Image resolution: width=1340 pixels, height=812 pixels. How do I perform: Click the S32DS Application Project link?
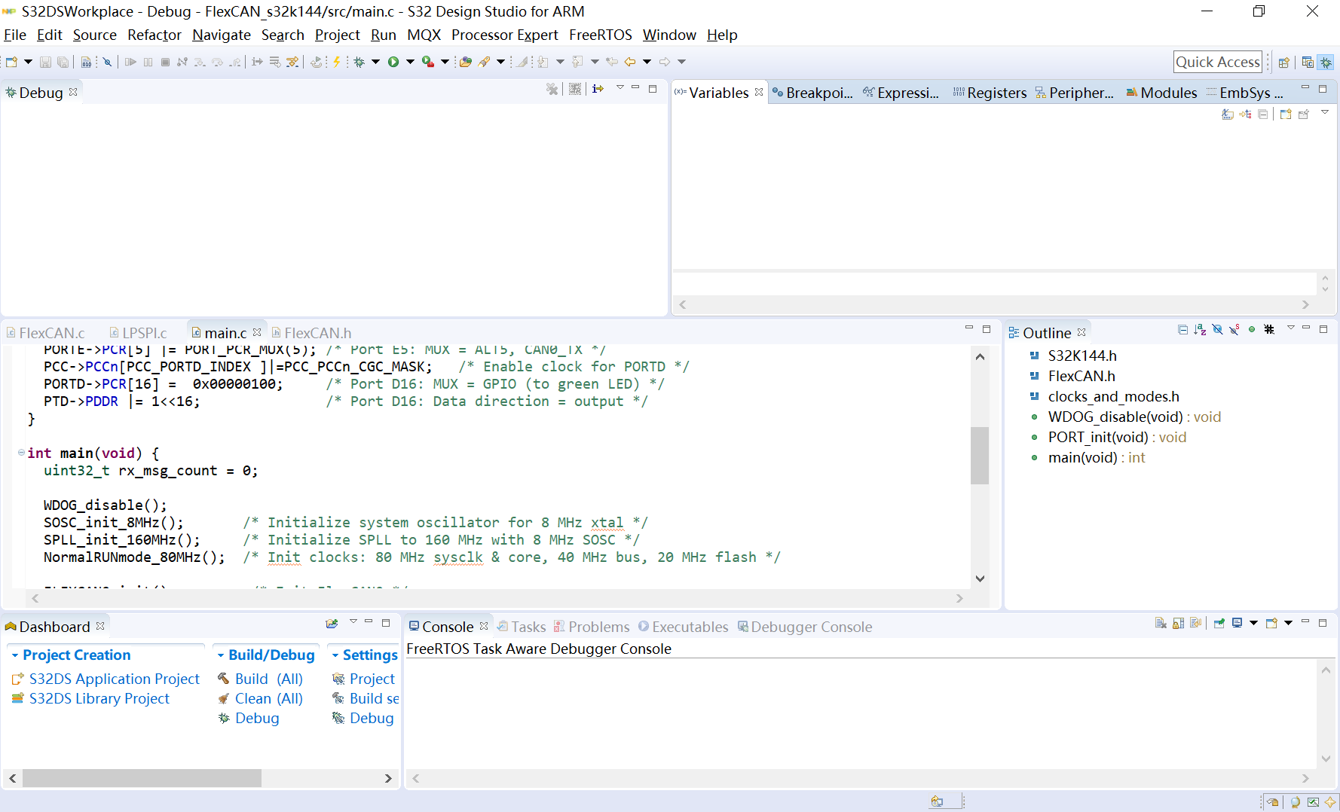[x=114, y=679]
